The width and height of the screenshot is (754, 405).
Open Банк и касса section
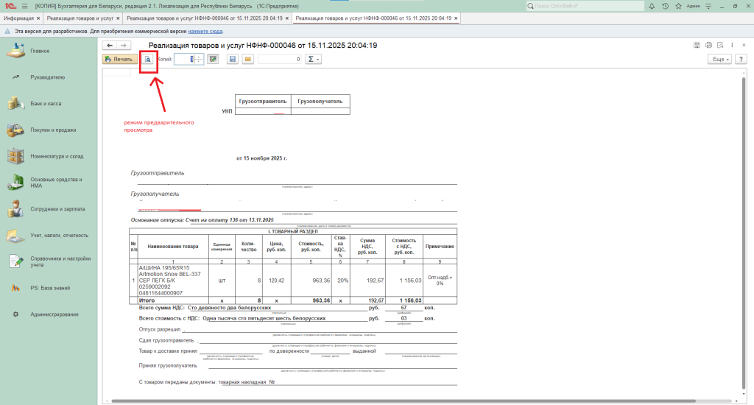point(46,103)
